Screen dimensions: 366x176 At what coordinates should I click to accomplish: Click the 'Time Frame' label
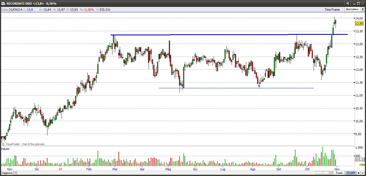(x=332, y=10)
